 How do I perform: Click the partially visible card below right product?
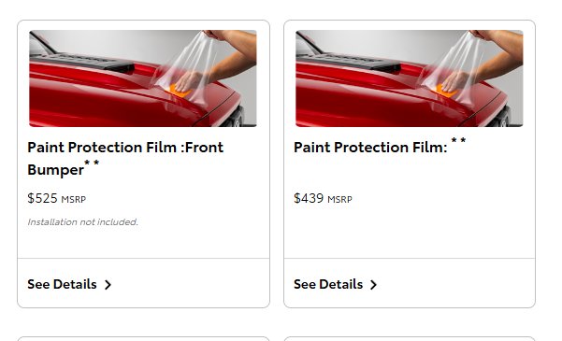coord(410,338)
